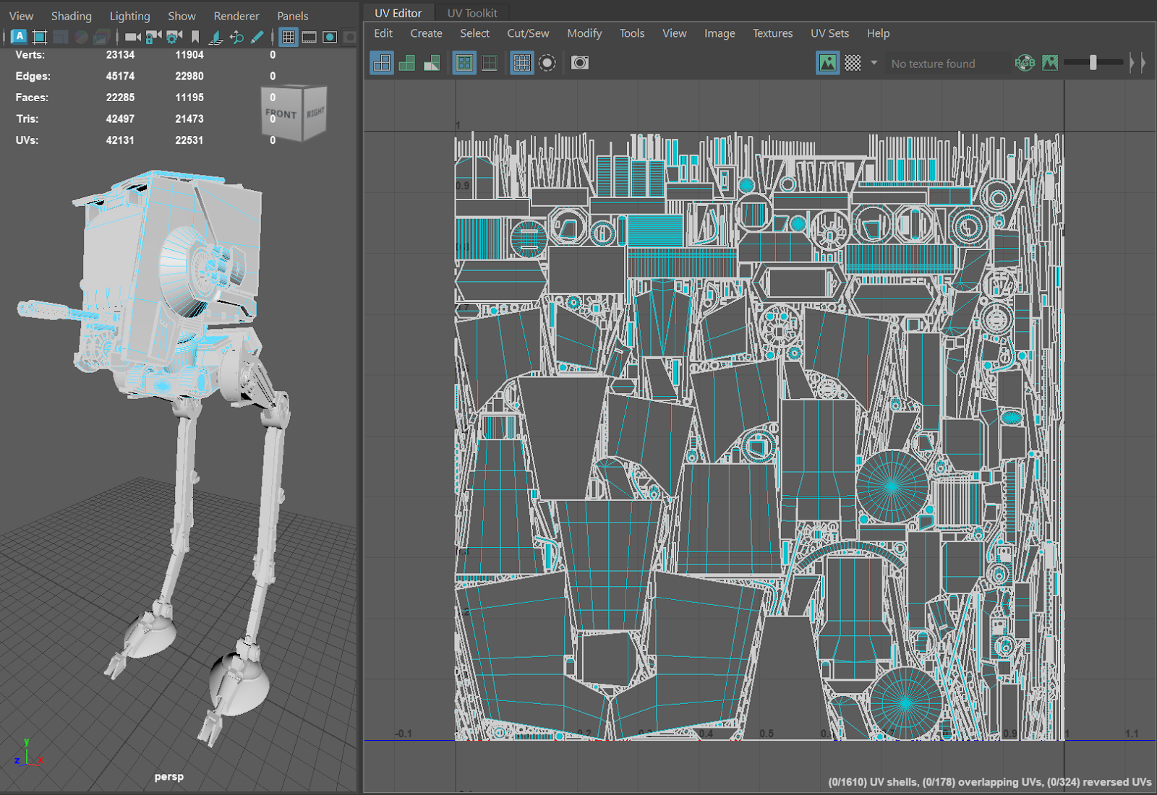The image size is (1157, 795).
Task: Toggle the display image icon
Action: pyautogui.click(x=827, y=63)
